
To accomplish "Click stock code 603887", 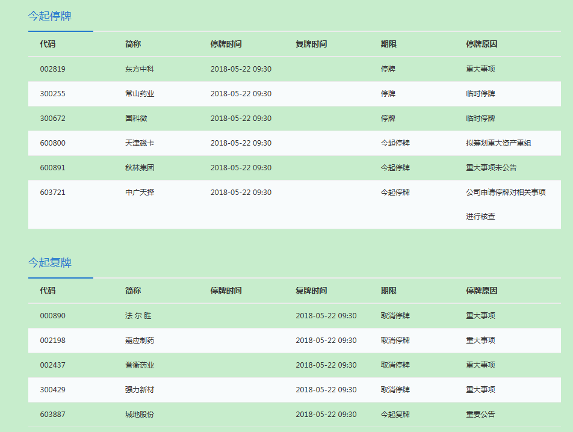I will click(53, 415).
